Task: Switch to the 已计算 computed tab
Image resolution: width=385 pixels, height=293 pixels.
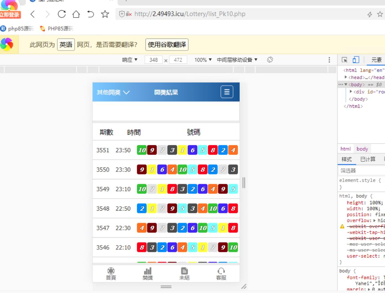Action: [368, 159]
